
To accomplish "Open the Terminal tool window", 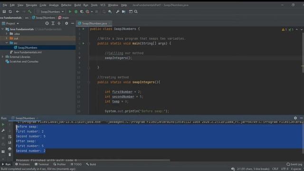I will (42, 164).
